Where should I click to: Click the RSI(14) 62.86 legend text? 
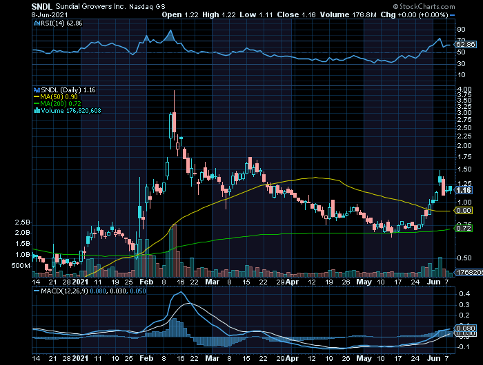(61, 23)
